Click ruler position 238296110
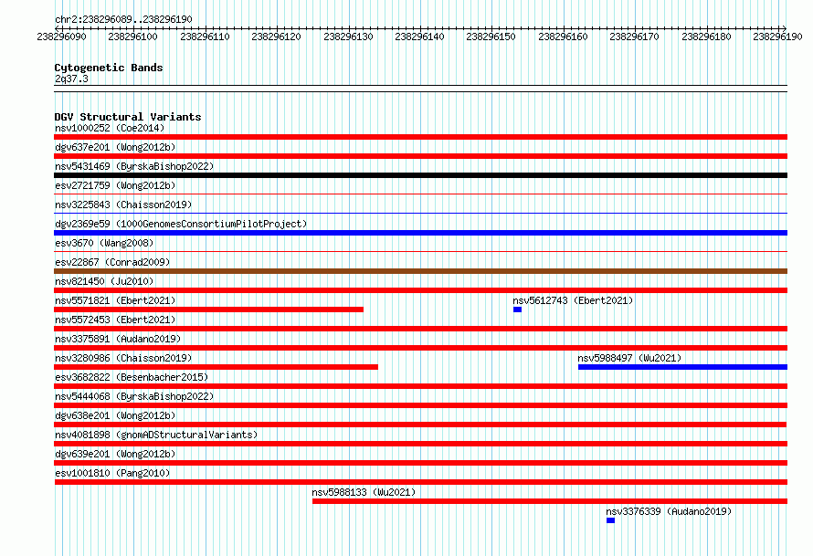The height and width of the screenshot is (556, 813). 205,37
